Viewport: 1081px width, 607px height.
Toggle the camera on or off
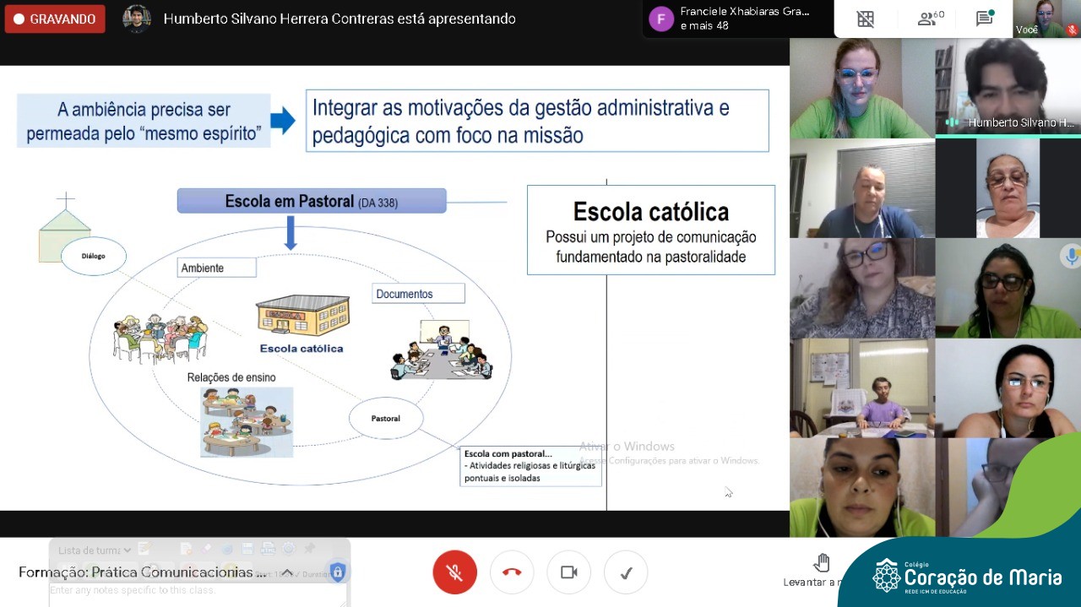click(x=568, y=572)
